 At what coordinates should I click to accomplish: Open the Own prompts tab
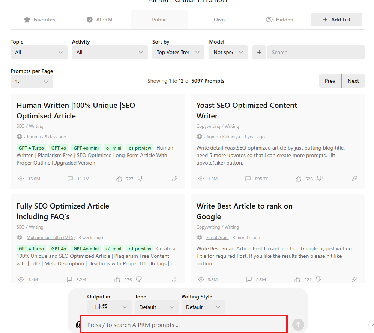click(219, 20)
